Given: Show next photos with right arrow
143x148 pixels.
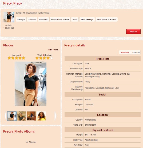Looking at the screenshot, I should tap(55, 116).
